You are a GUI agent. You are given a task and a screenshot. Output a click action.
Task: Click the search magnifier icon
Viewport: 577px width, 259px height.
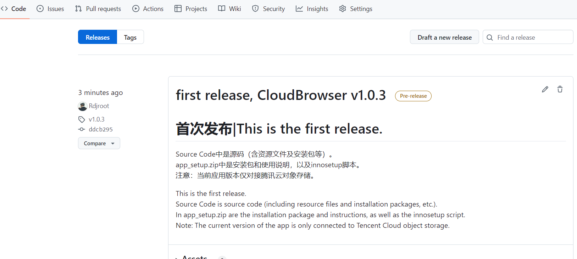click(x=490, y=38)
